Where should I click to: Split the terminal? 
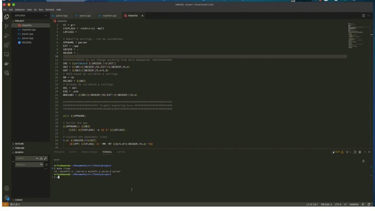point(355,152)
